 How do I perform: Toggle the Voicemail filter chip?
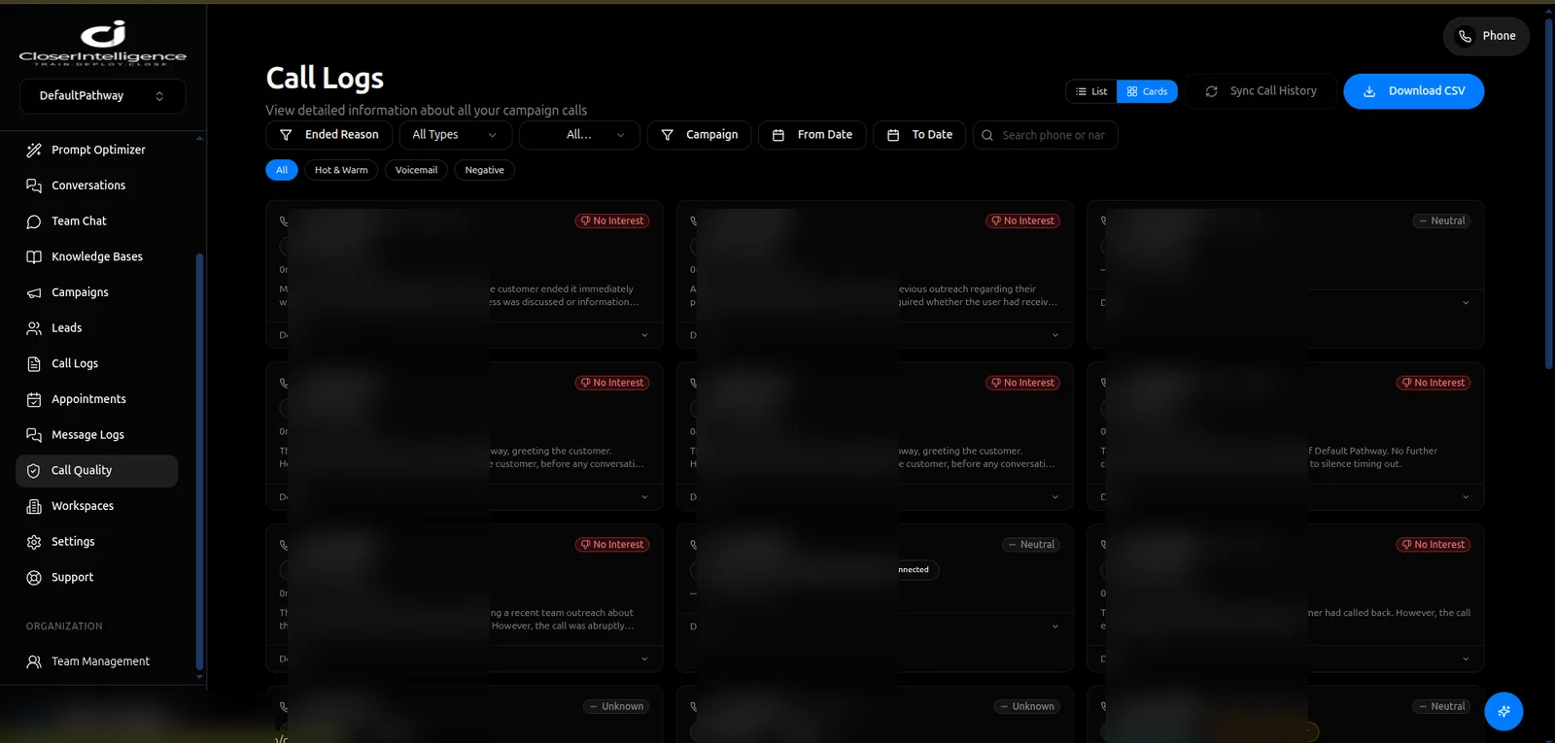[x=416, y=170]
